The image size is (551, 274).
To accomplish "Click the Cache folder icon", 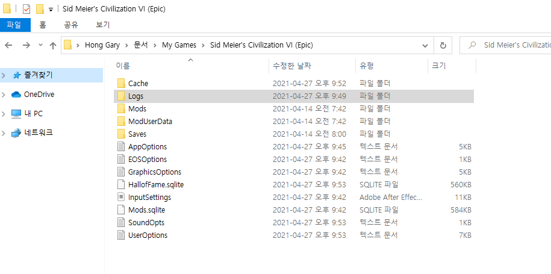I will click(x=121, y=83).
